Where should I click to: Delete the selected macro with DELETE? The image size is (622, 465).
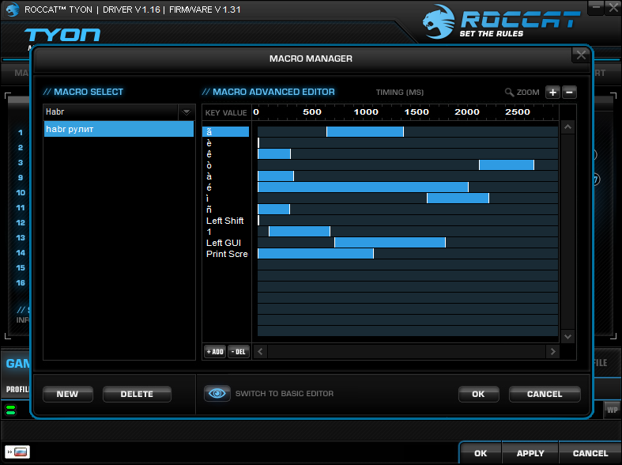click(137, 394)
